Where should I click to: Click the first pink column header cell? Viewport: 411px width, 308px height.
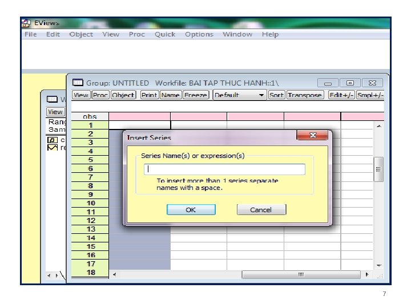[139, 116]
